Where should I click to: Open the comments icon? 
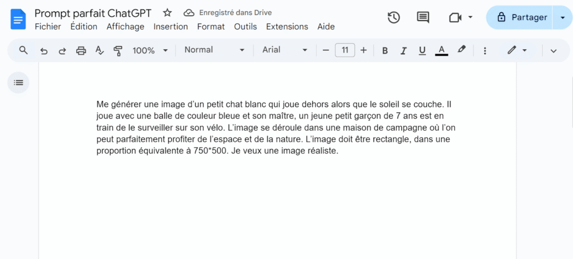(x=423, y=17)
